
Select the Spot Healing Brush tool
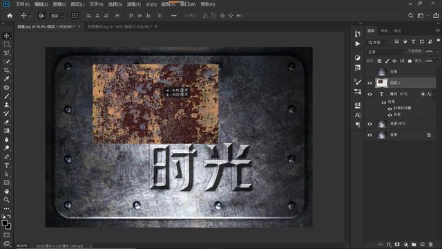pos(6,88)
